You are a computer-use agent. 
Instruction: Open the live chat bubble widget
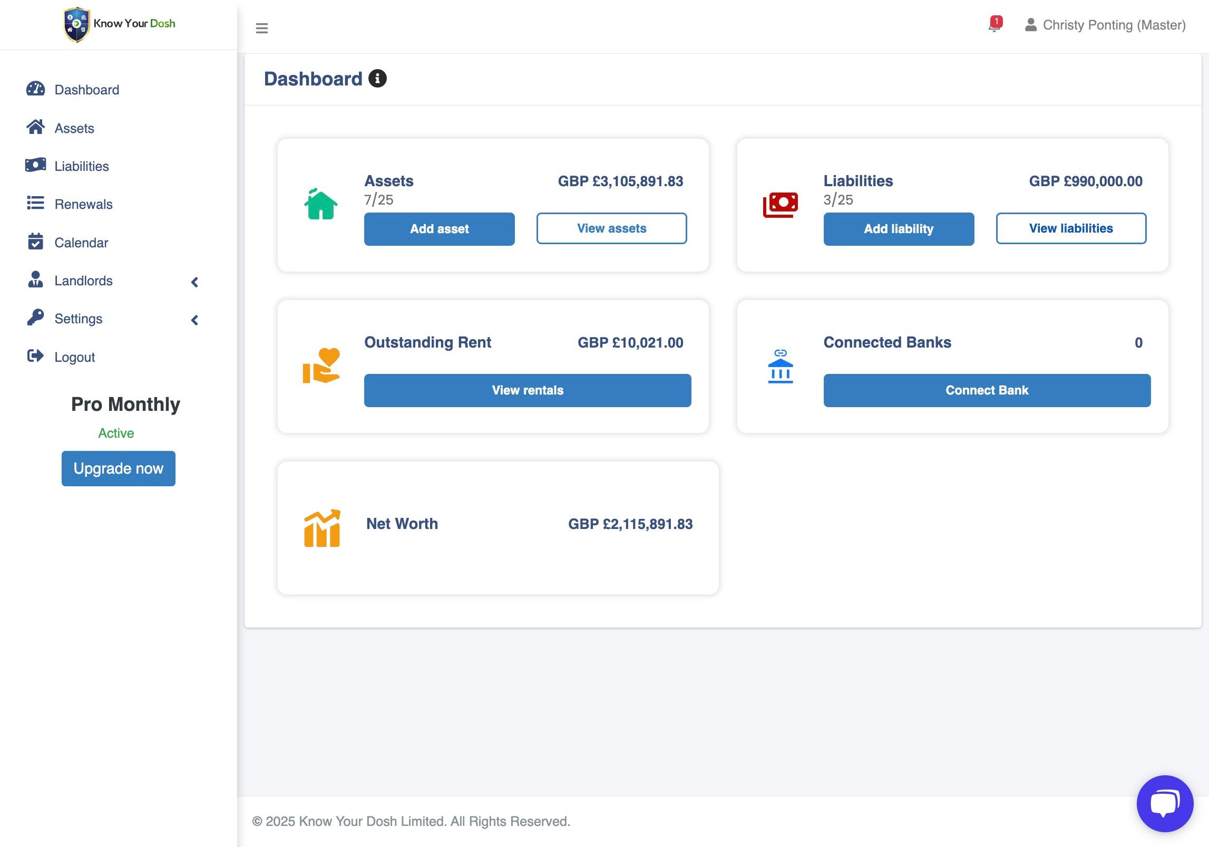point(1164,803)
